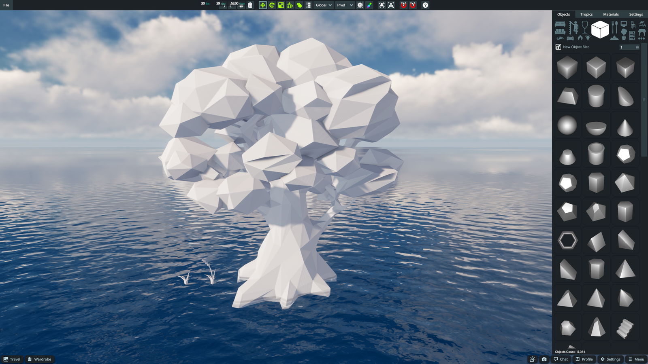
Task: Click the paintbrush icon in the toolbar
Action: (369, 5)
